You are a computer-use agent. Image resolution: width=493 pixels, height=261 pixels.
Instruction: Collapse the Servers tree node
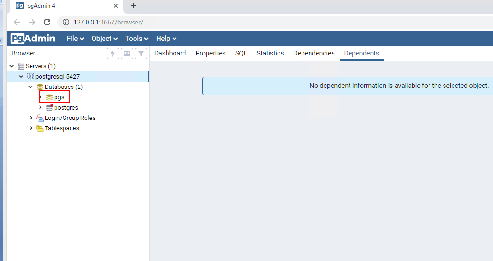coord(12,66)
